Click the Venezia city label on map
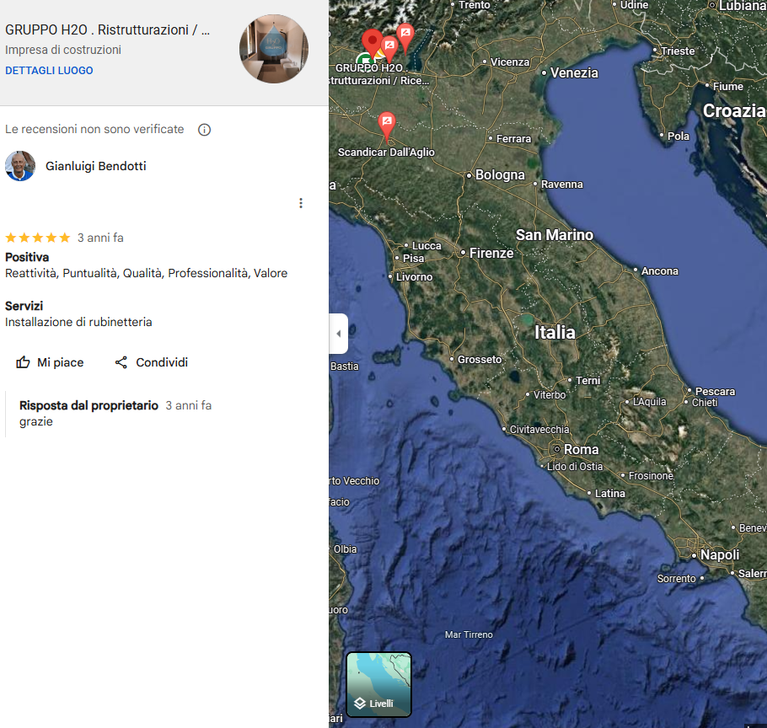 [x=574, y=72]
